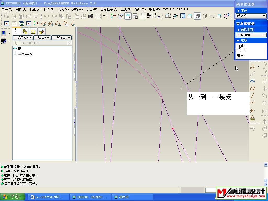Open the Find tool with binoculars icon

(x=91, y=16)
